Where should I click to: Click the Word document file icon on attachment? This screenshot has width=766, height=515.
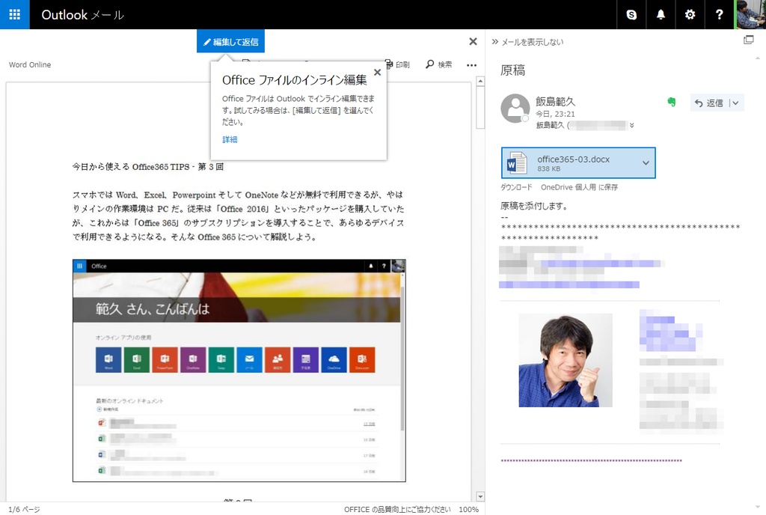517,162
